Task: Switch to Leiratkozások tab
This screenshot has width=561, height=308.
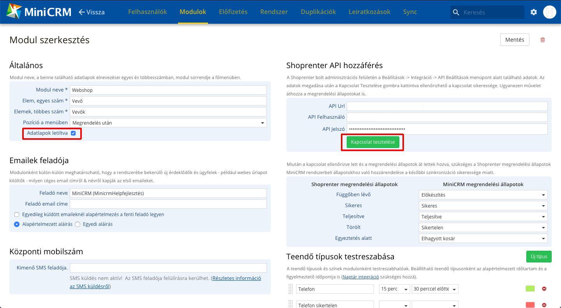Action: click(369, 12)
